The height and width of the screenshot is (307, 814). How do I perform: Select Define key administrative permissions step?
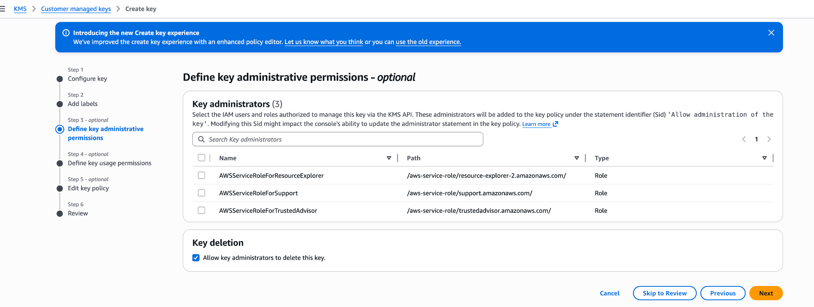[106, 133]
